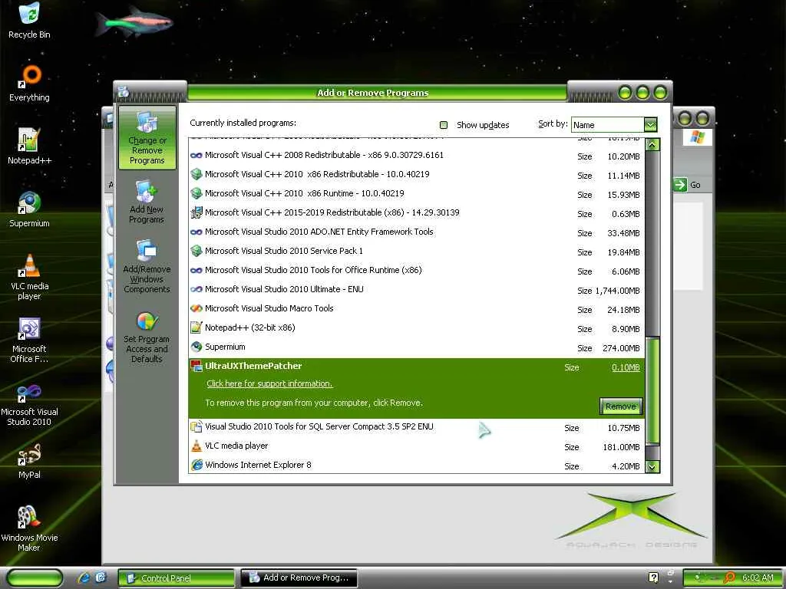Toggle the Show updates checkbox

[444, 125]
